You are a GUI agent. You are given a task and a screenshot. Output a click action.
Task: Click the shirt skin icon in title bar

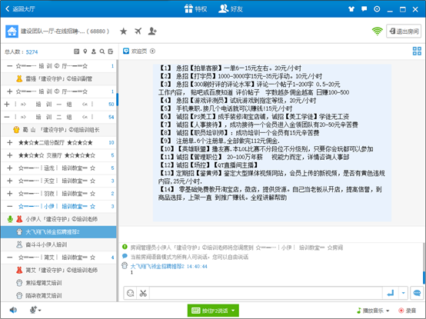pos(351,9)
